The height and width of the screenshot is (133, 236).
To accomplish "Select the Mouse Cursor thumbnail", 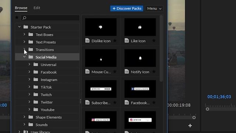I will (x=101, y=58).
